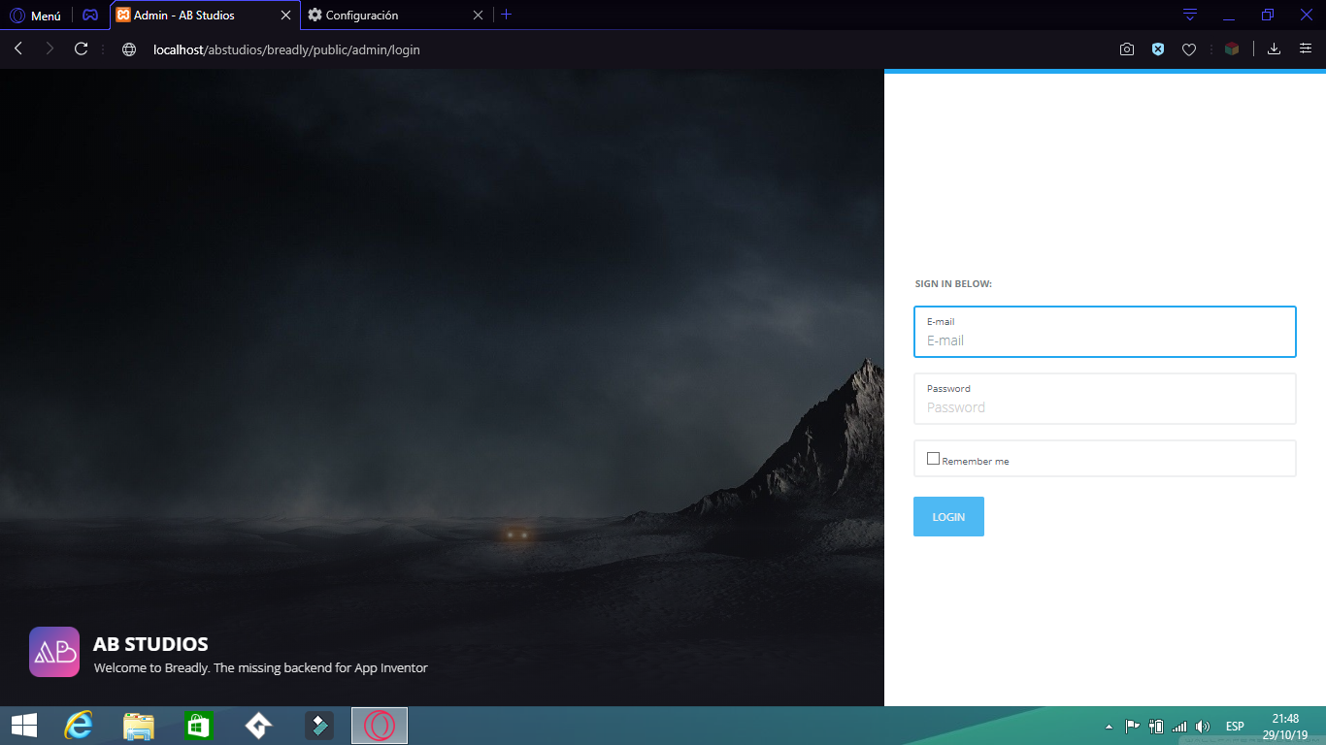Click the globe site info icon
Screen dimensions: 1326x745
tap(129, 49)
